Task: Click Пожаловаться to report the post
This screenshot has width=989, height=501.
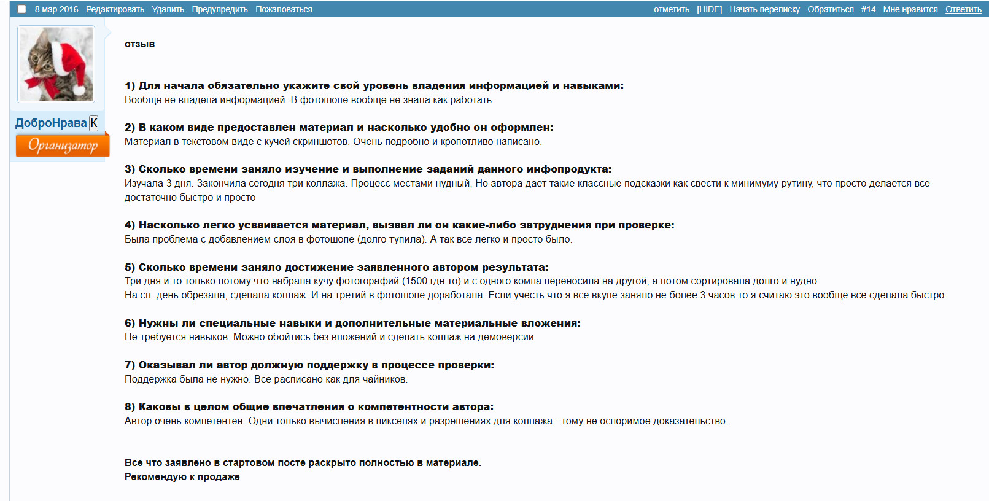Action: tap(284, 9)
